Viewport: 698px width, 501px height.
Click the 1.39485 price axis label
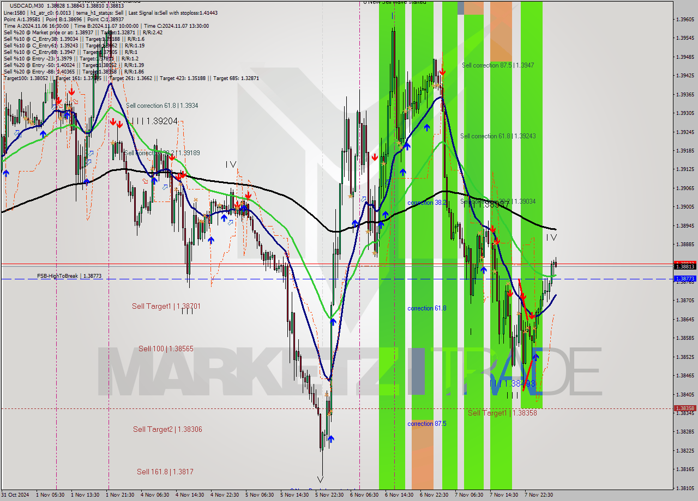pos(685,57)
